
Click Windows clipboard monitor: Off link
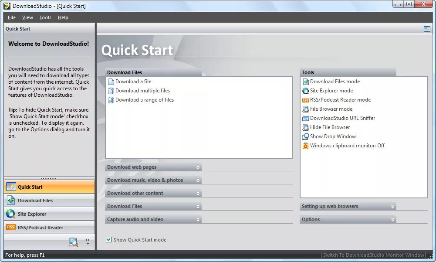tap(347, 146)
